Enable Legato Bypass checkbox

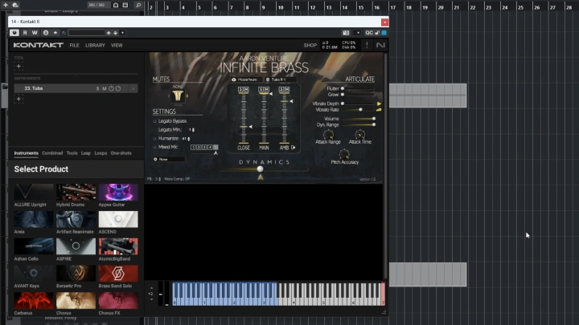(x=154, y=121)
